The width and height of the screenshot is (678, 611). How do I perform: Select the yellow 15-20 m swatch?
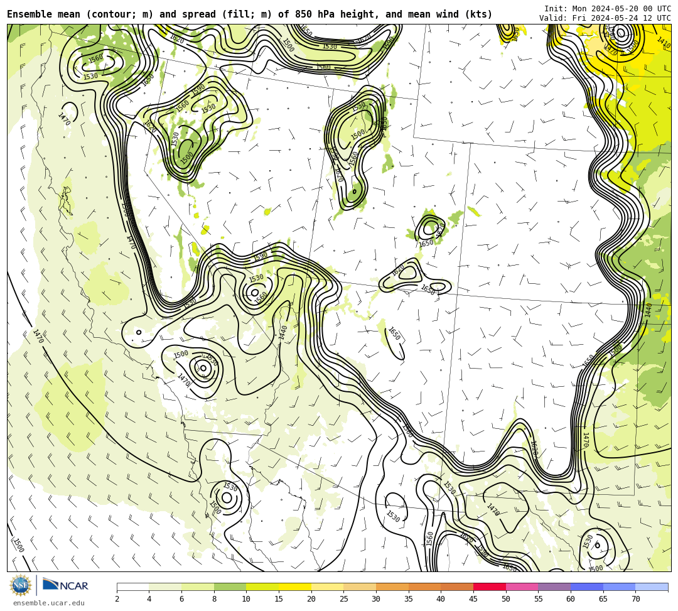click(295, 587)
